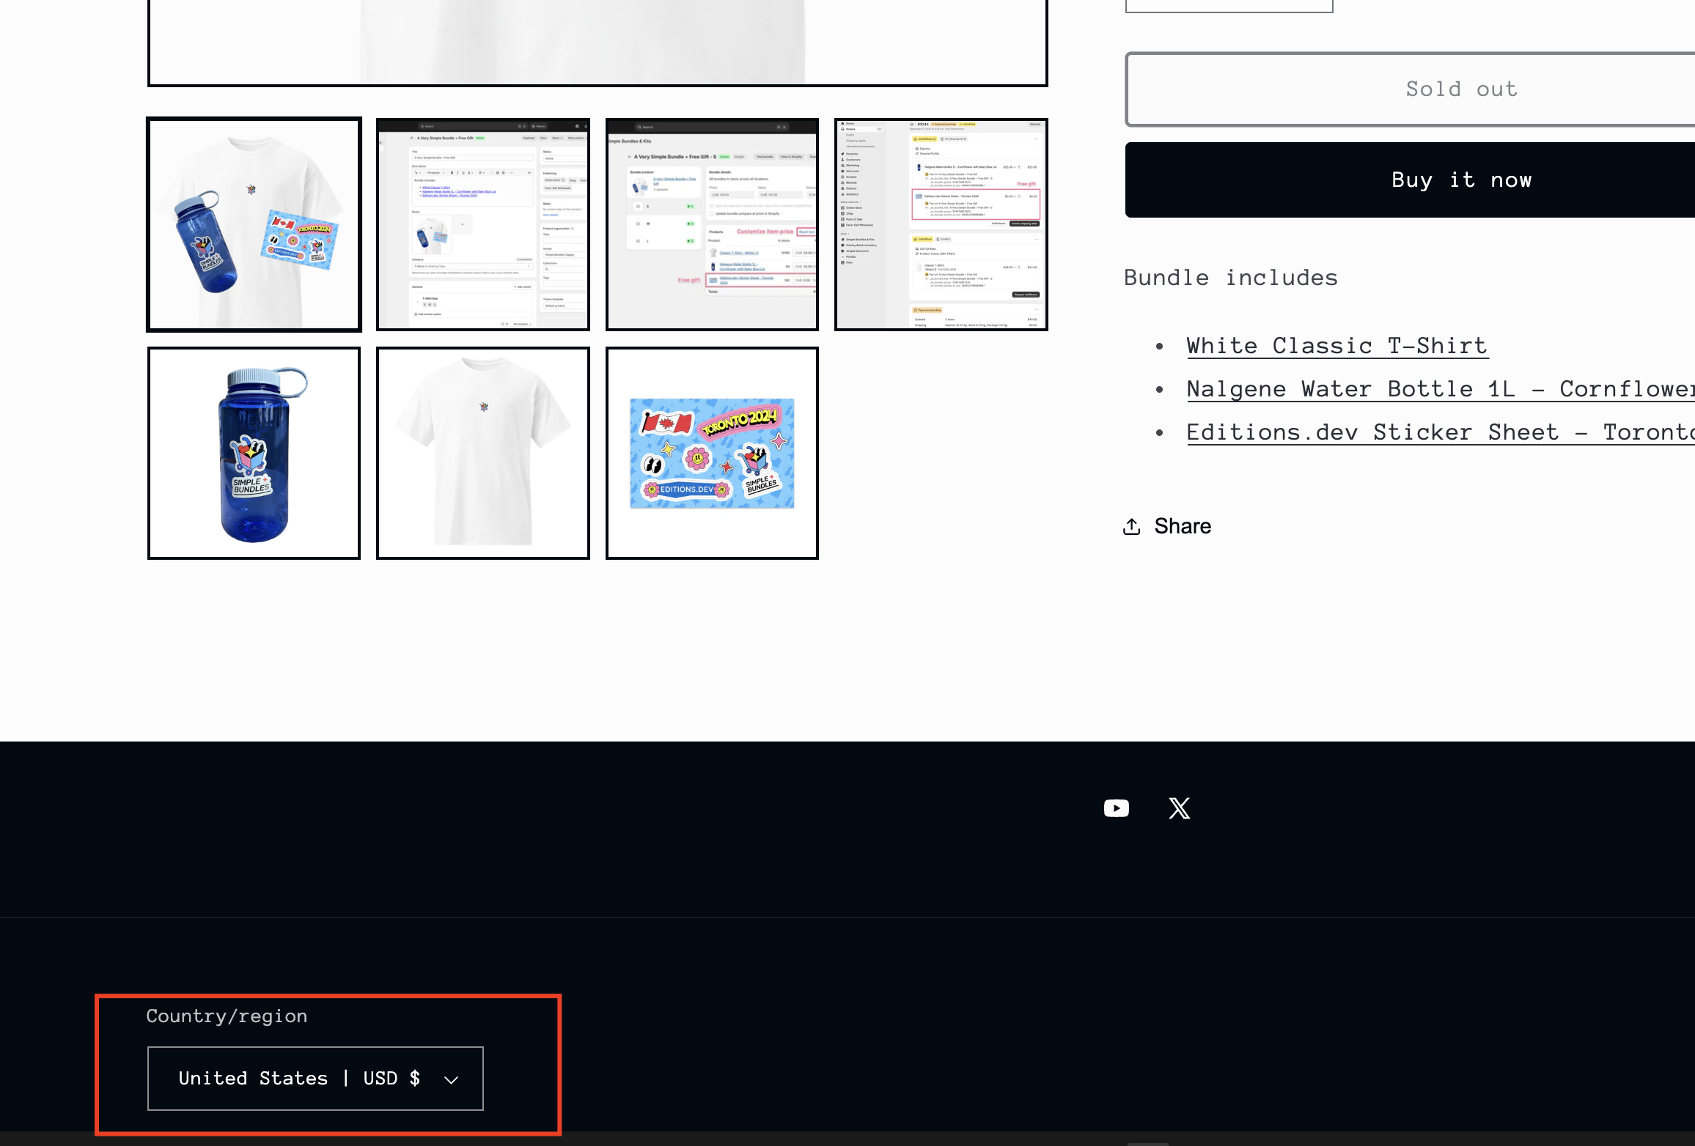This screenshot has width=1695, height=1146.
Task: Select the bundle shirt-bottle-sticker thumbnail
Action: coord(254,224)
